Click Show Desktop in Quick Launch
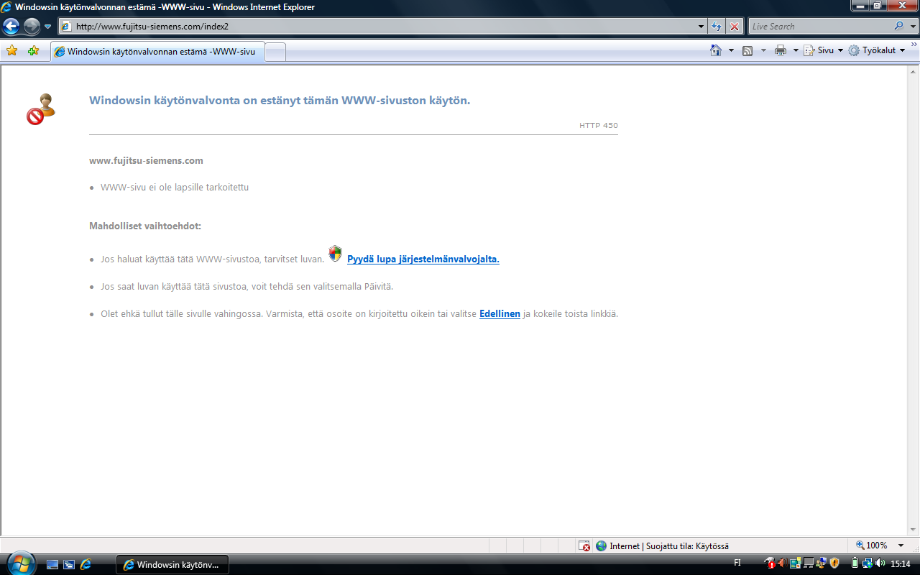920x575 pixels. 52,564
